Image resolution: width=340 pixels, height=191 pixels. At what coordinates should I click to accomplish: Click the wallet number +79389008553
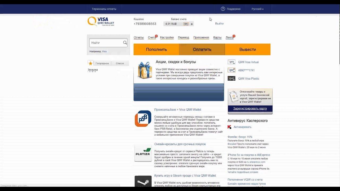click(x=145, y=24)
